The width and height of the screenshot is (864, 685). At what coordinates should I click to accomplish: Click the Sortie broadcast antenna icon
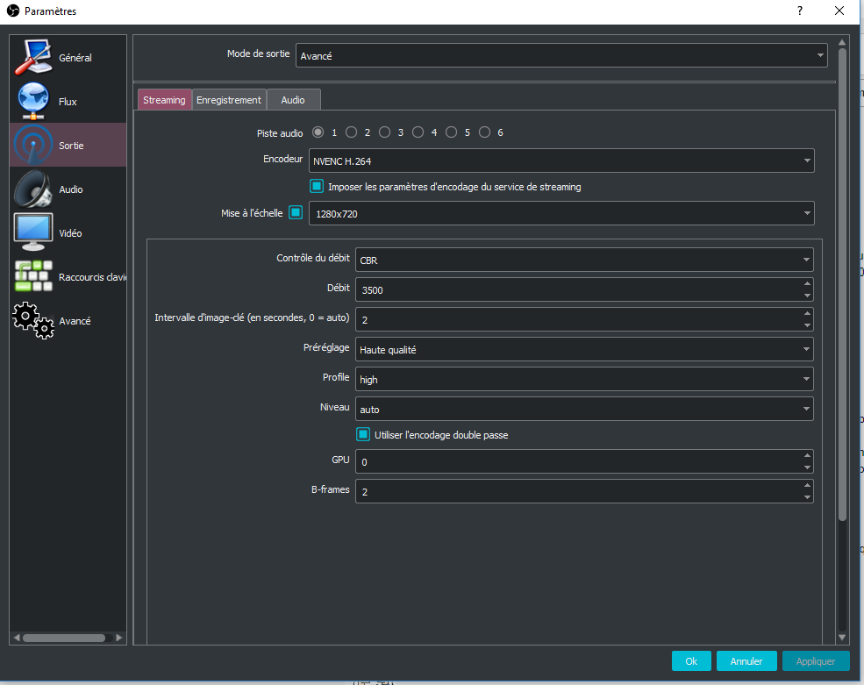pos(33,146)
